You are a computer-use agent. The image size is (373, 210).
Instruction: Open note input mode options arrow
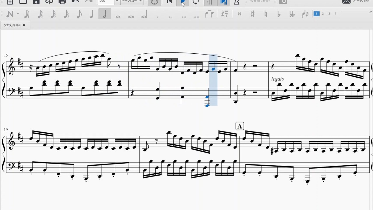point(18,14)
